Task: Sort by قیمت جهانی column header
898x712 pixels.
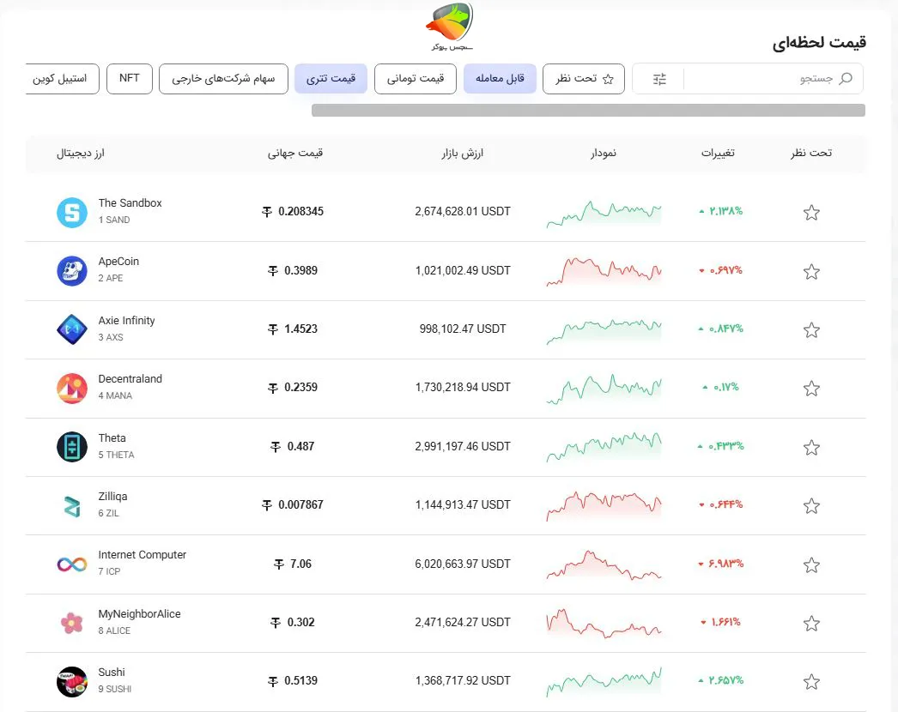Action: coord(295,154)
